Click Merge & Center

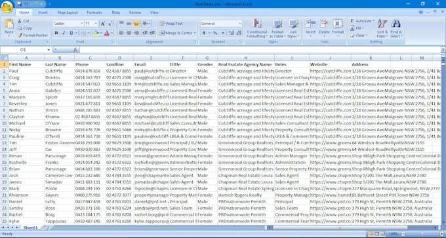[x=176, y=33]
